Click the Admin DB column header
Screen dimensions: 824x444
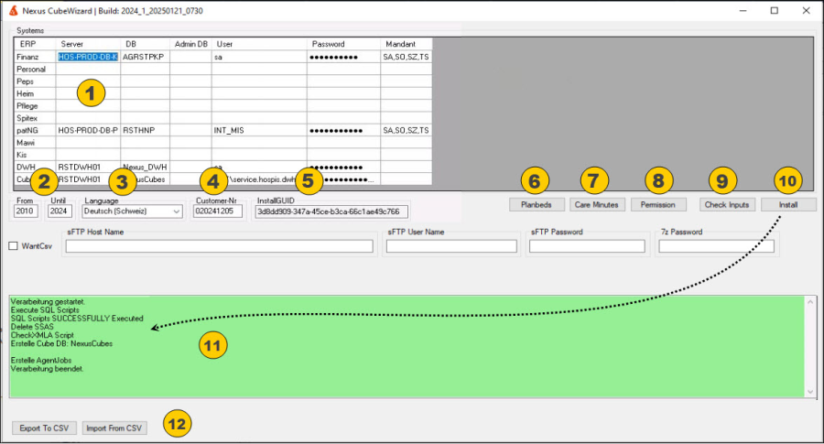(x=190, y=44)
